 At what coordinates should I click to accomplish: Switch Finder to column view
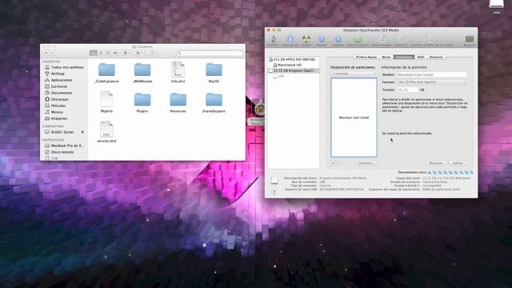coord(108,53)
